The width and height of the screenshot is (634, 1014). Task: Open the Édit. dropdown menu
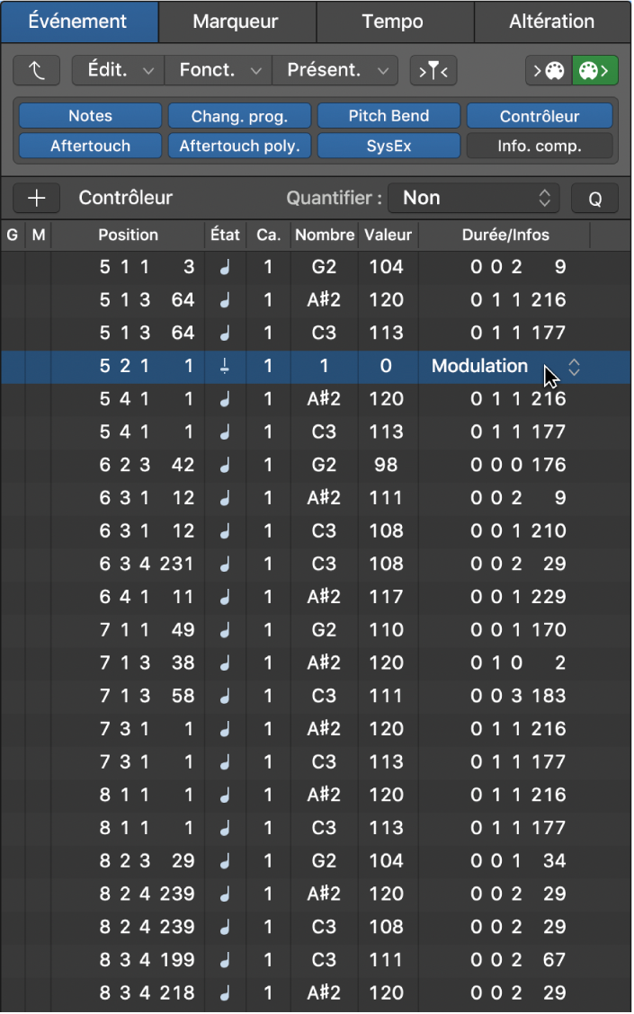point(120,70)
